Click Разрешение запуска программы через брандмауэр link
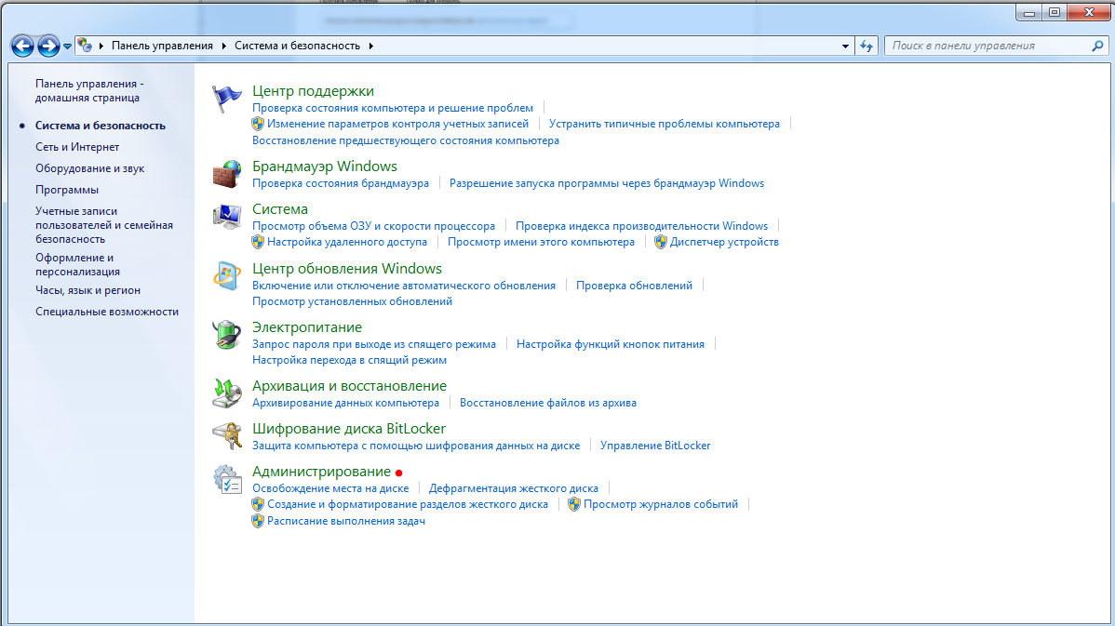This screenshot has height=626, width=1115. [607, 183]
